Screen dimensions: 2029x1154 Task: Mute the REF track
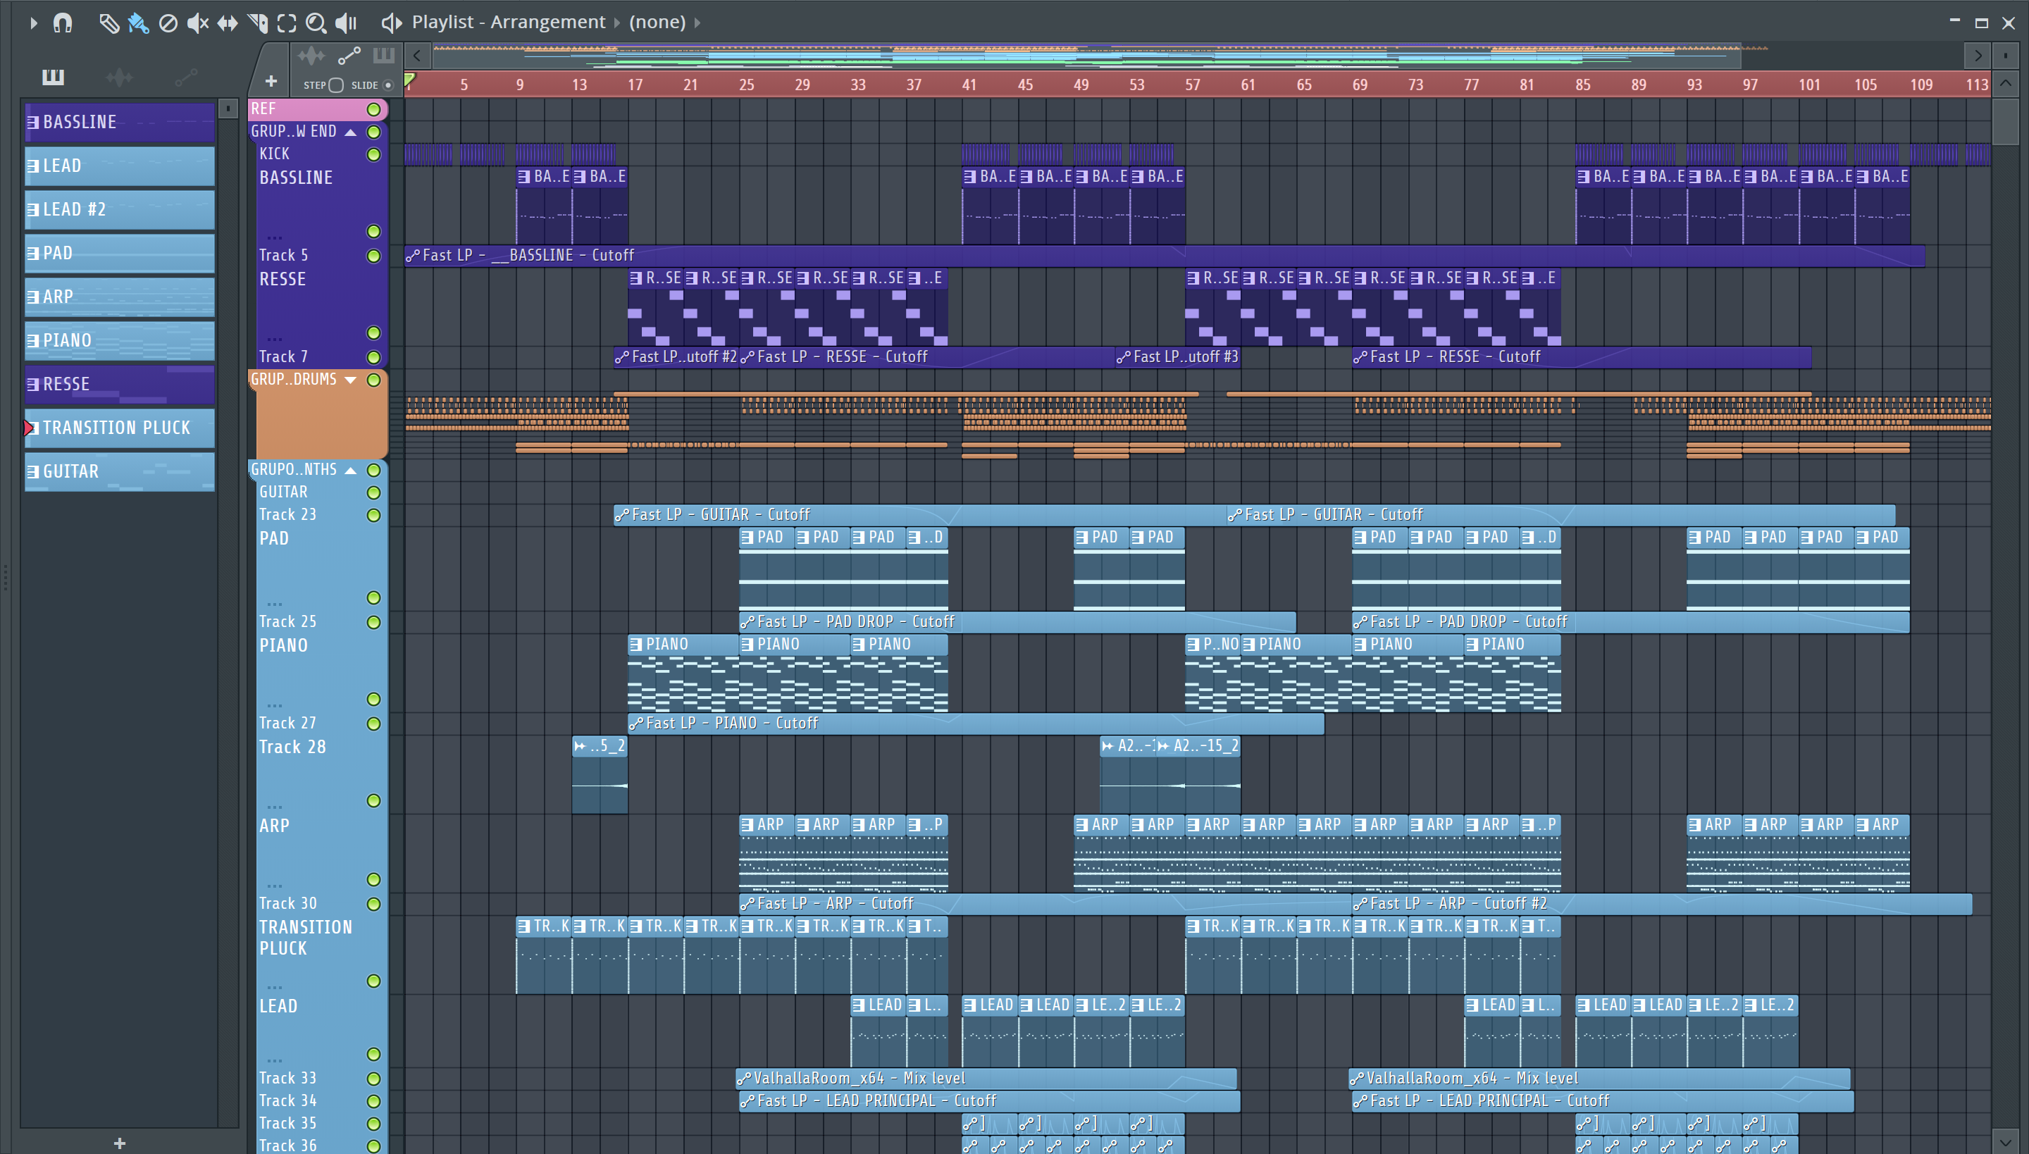pyautogui.click(x=373, y=109)
